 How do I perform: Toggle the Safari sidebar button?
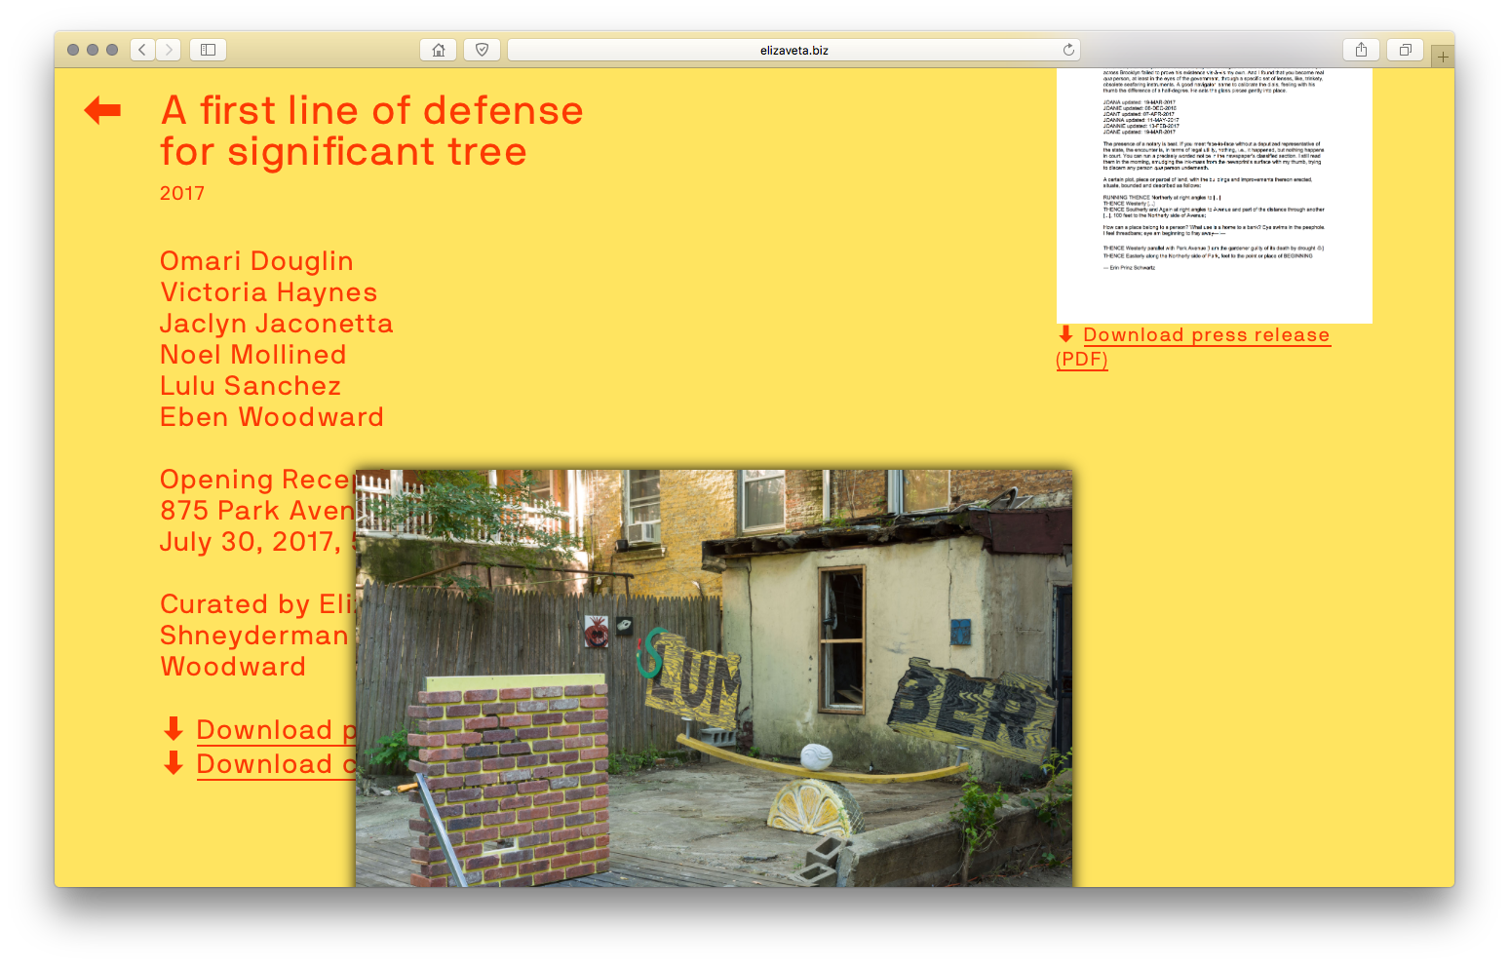(x=208, y=50)
